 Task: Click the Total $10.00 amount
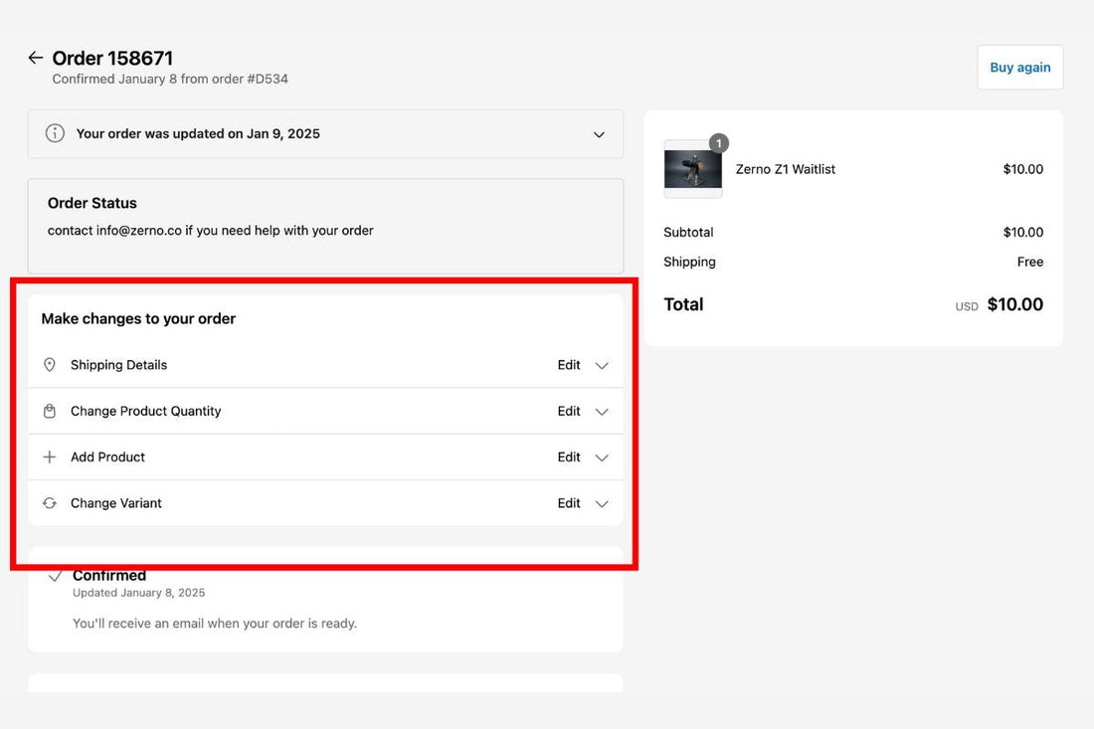(1014, 305)
